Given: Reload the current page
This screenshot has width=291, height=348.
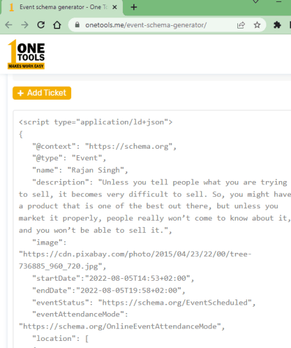Looking at the screenshot, I should 41,25.
